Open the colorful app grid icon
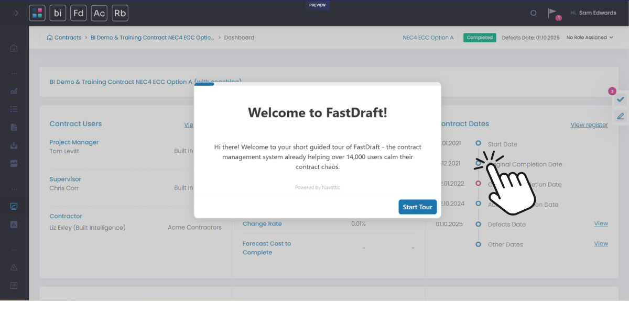 (37, 13)
